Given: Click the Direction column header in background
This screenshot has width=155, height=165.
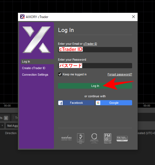Looking at the screenshot, I should pyautogui.click(x=11, y=133).
